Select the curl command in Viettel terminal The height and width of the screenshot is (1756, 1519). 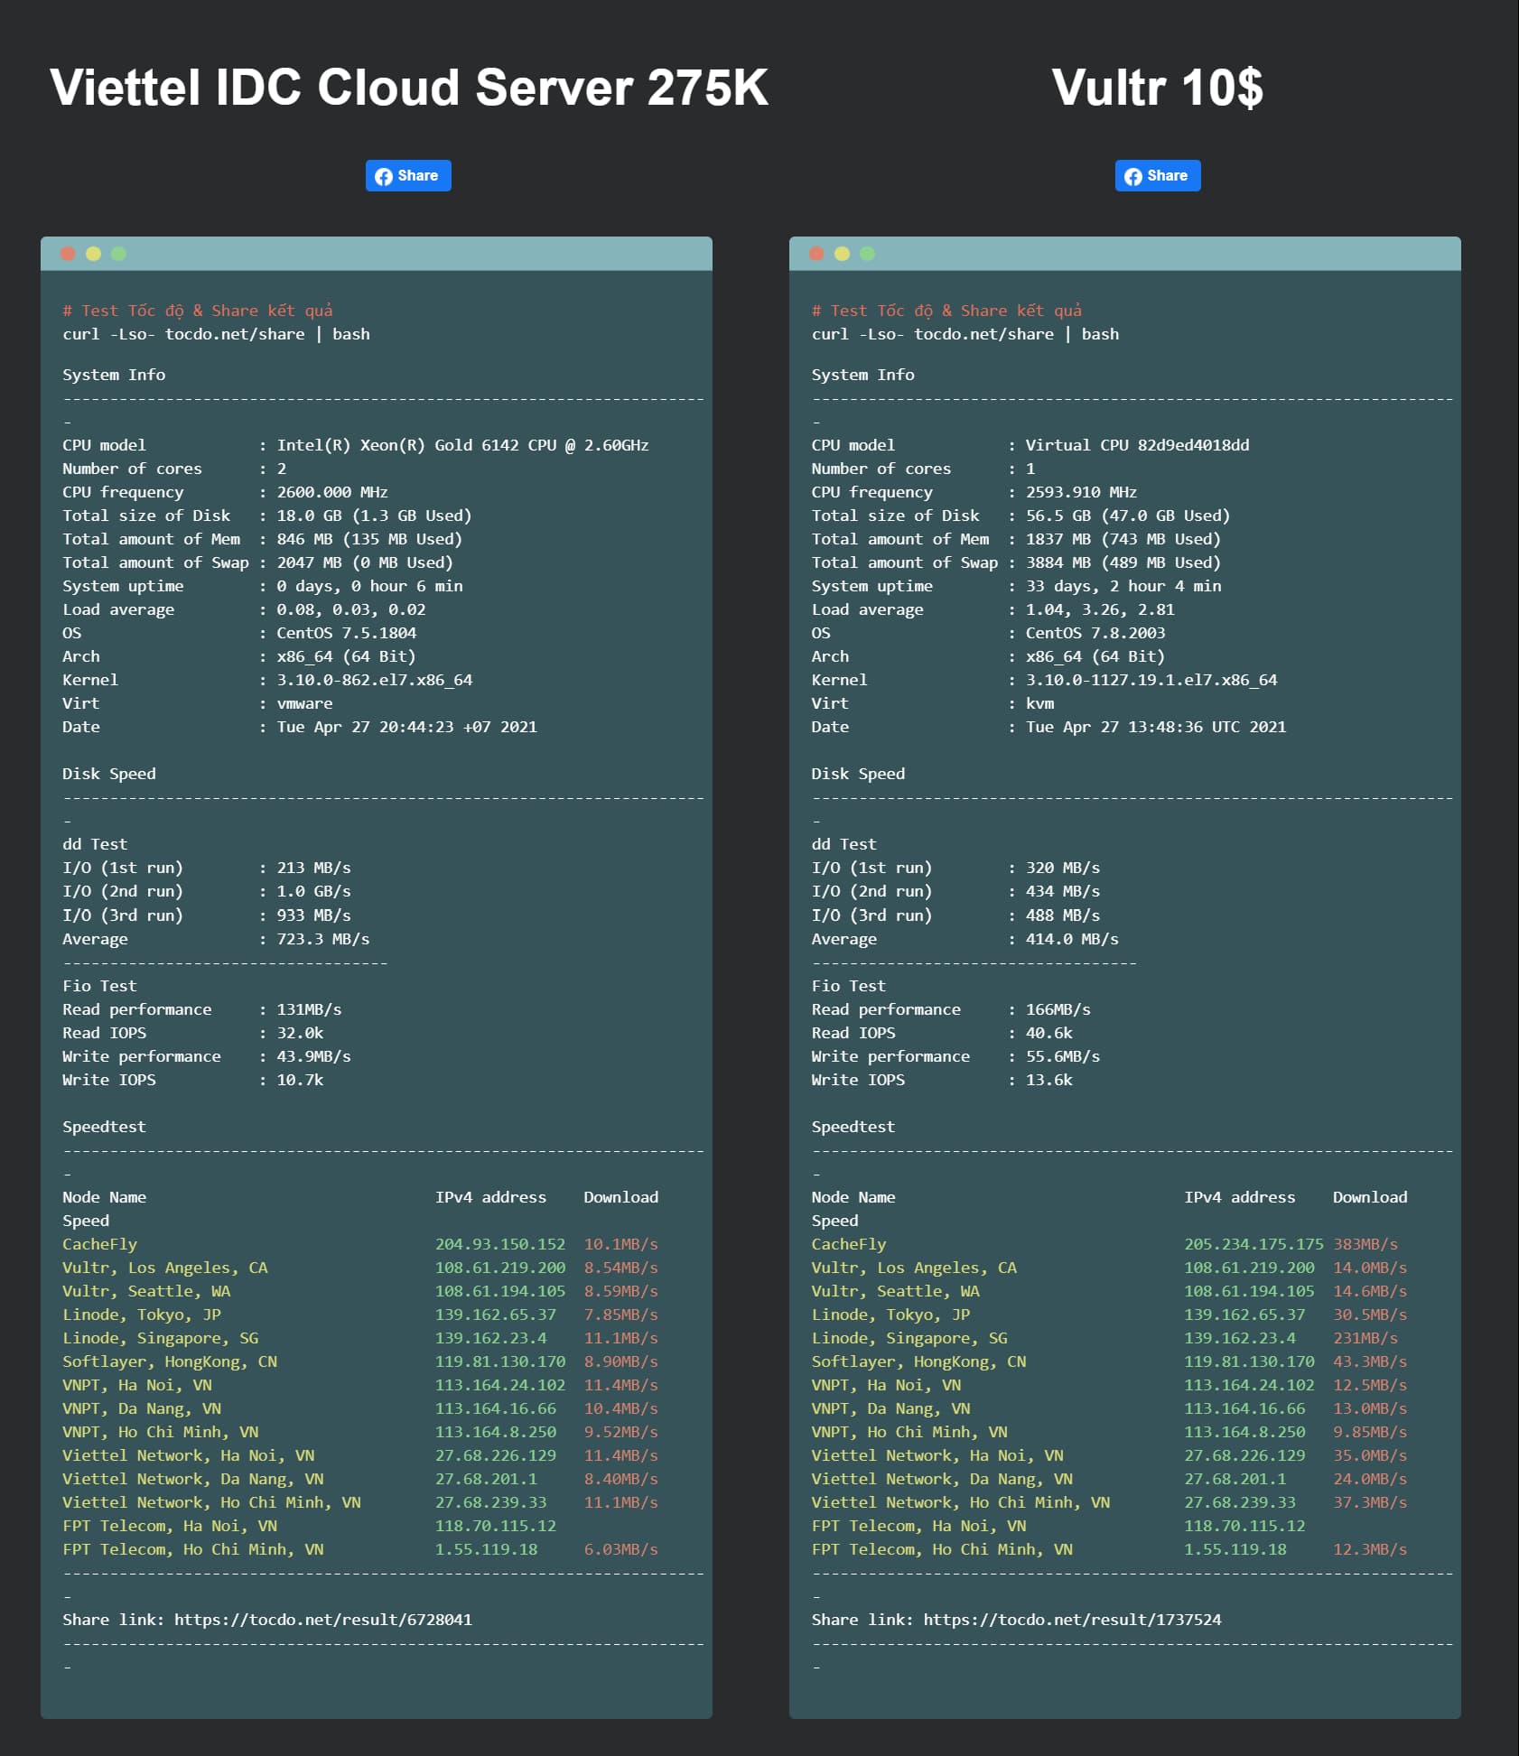[216, 334]
